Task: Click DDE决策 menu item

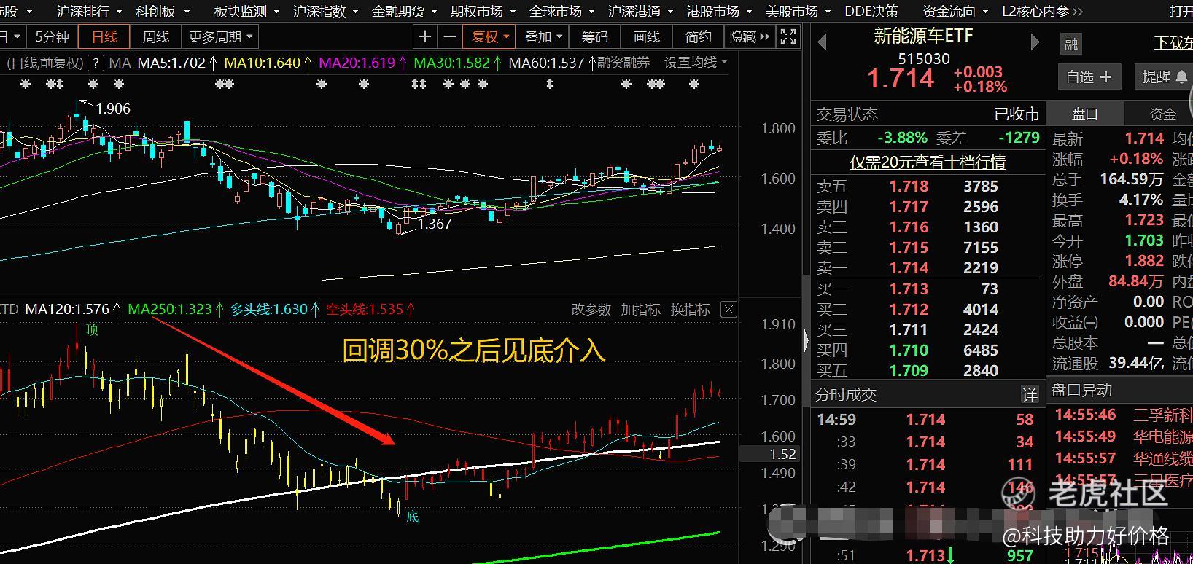Action: (871, 11)
